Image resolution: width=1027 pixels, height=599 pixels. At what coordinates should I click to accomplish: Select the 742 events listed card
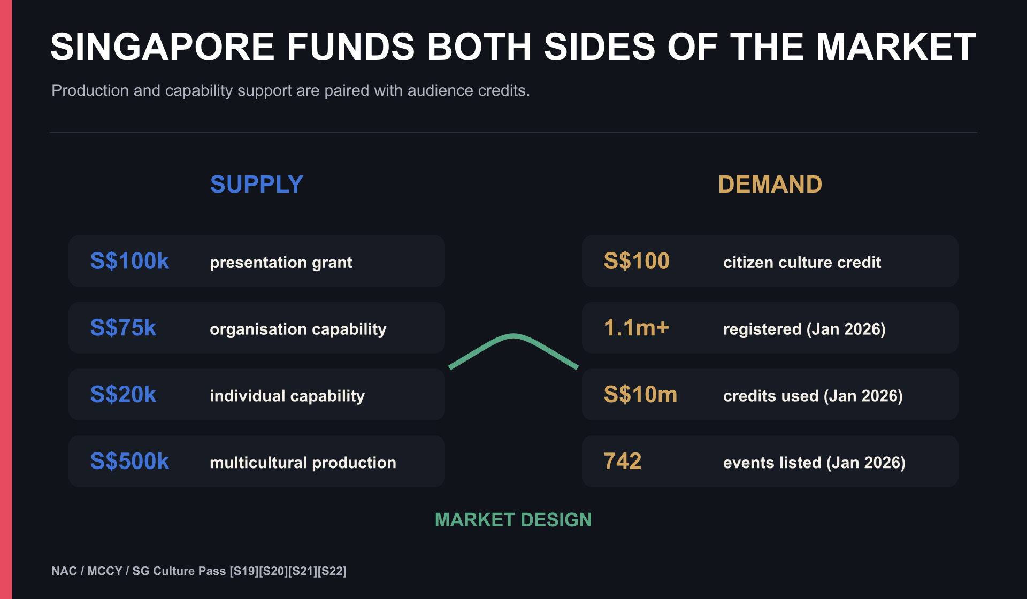pos(770,461)
